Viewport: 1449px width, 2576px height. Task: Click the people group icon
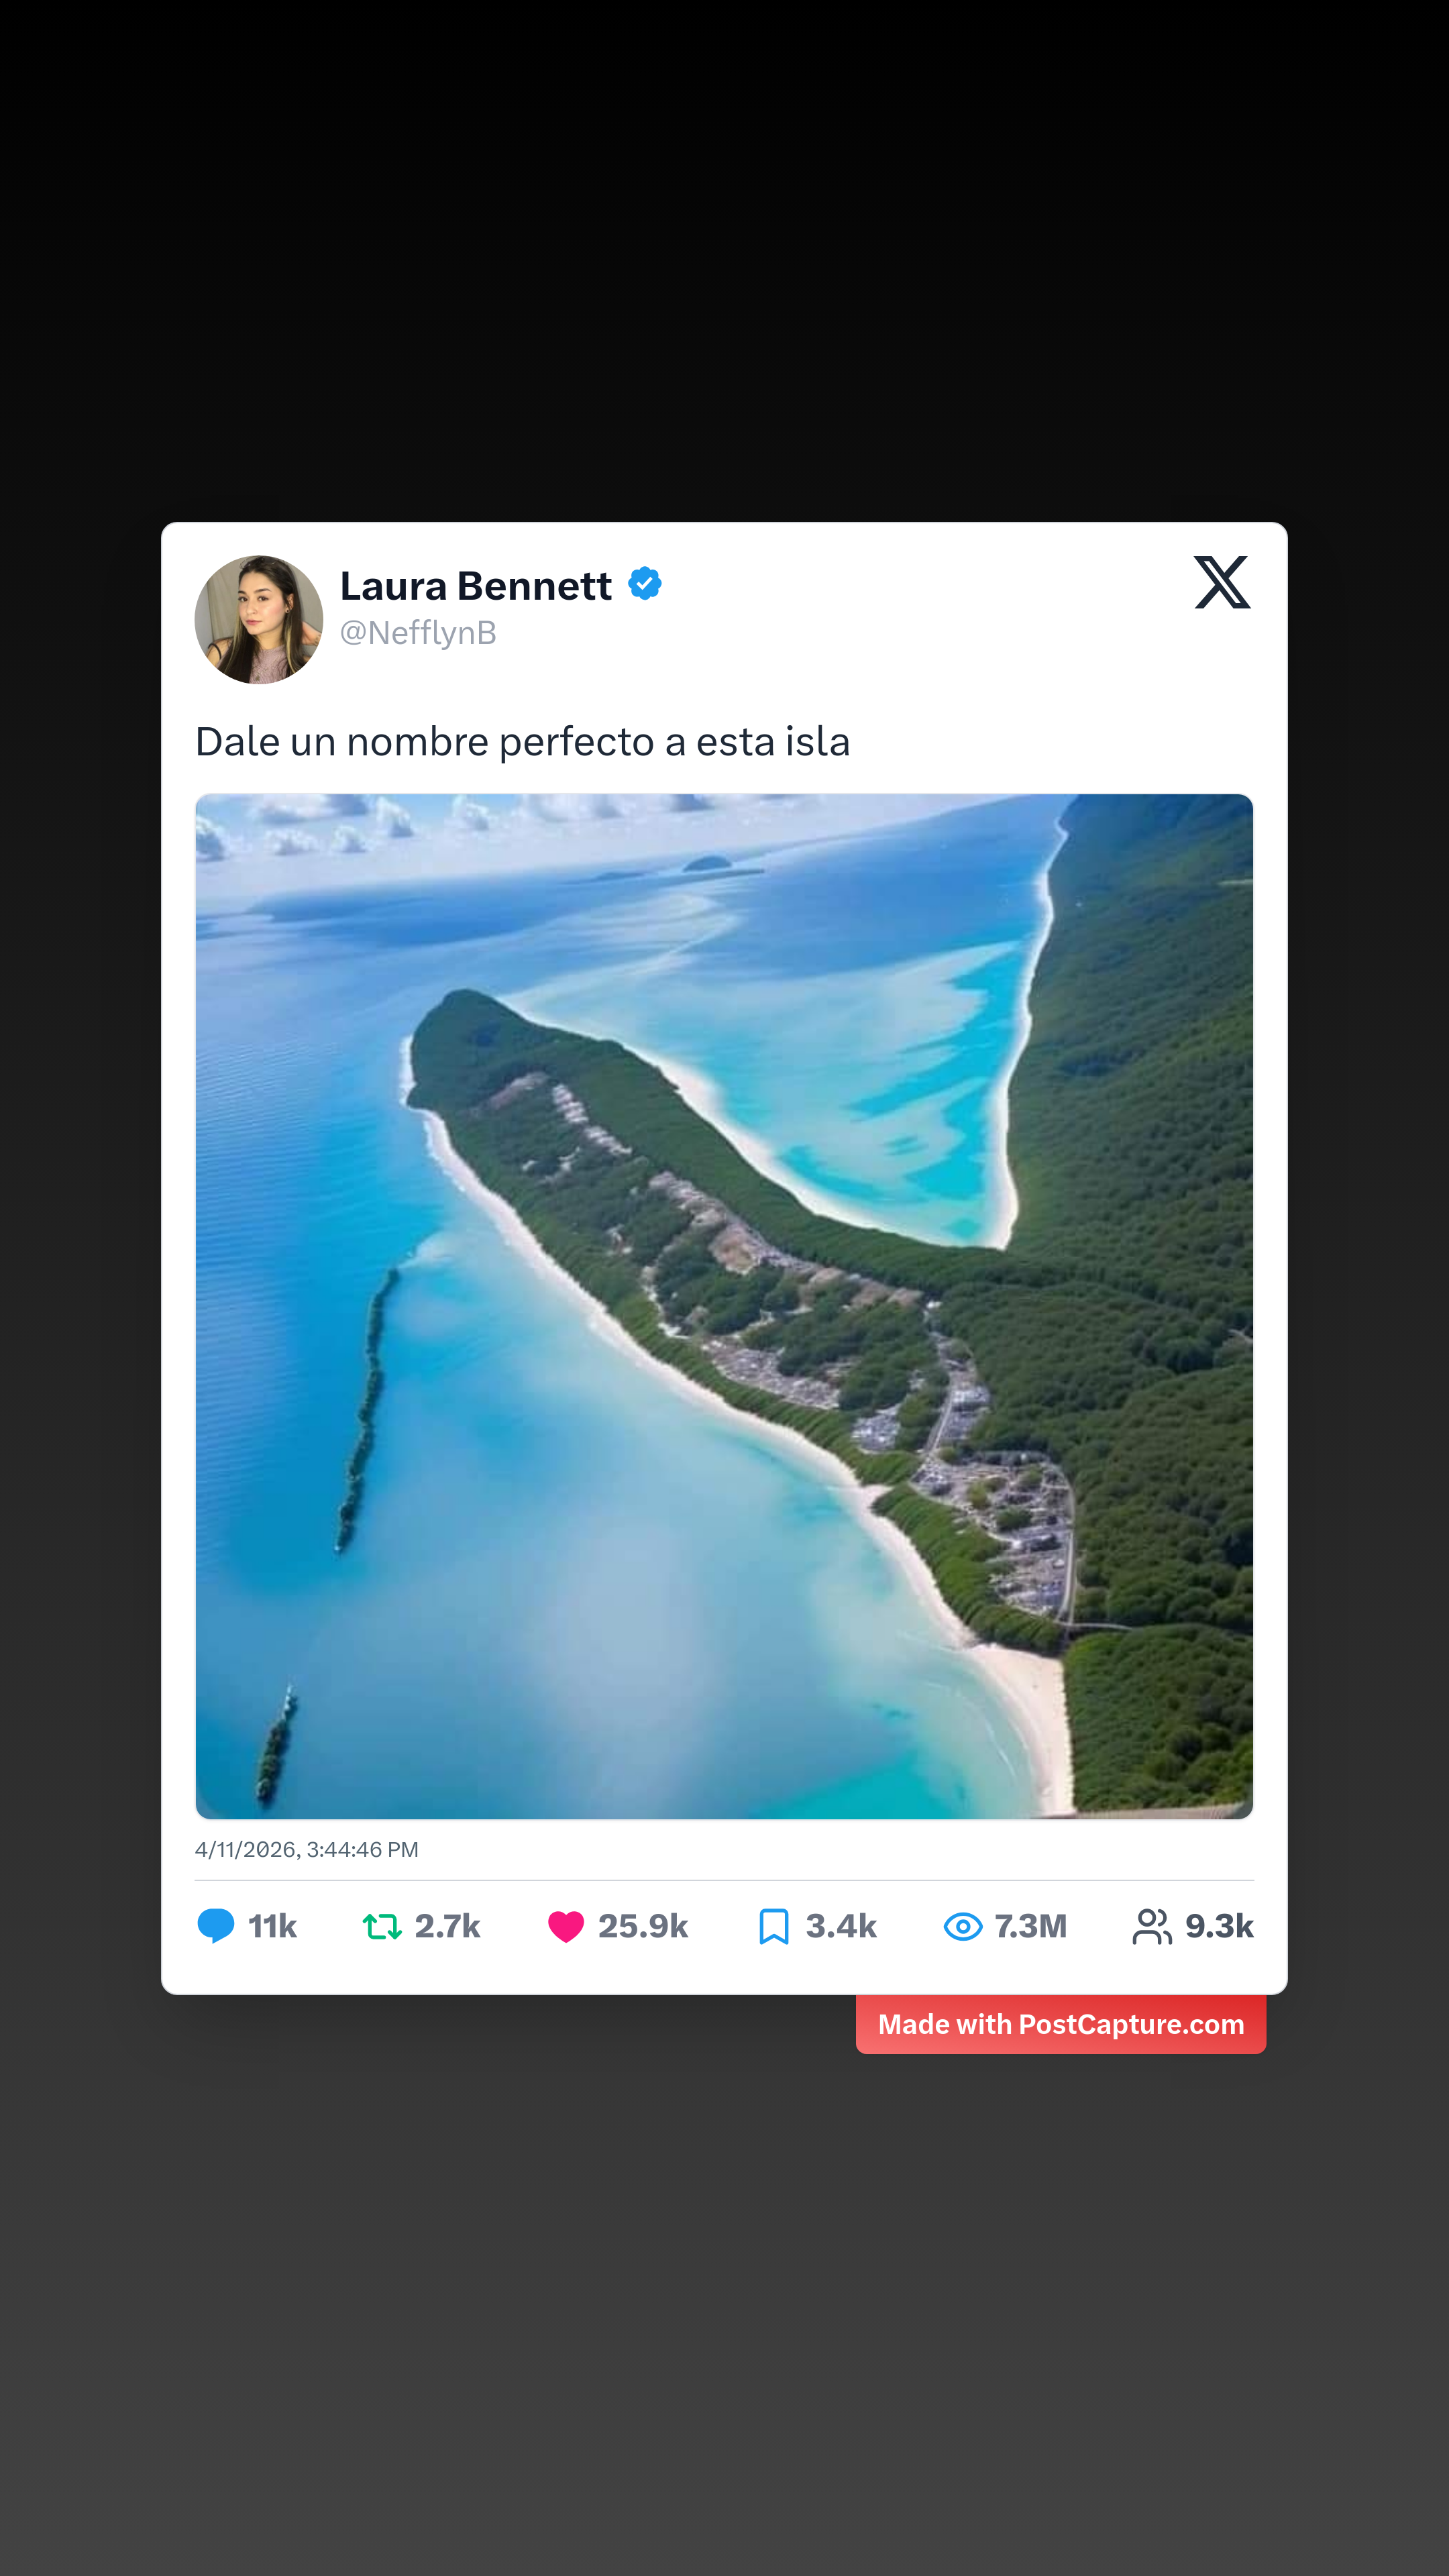tap(1151, 1926)
